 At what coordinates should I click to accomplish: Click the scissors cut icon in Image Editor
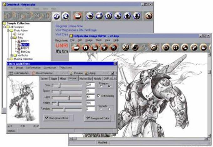click(x=126, y=48)
